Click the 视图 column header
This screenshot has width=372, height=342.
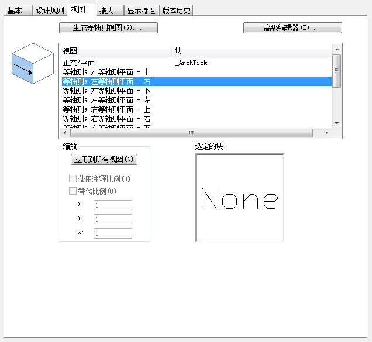(116, 51)
